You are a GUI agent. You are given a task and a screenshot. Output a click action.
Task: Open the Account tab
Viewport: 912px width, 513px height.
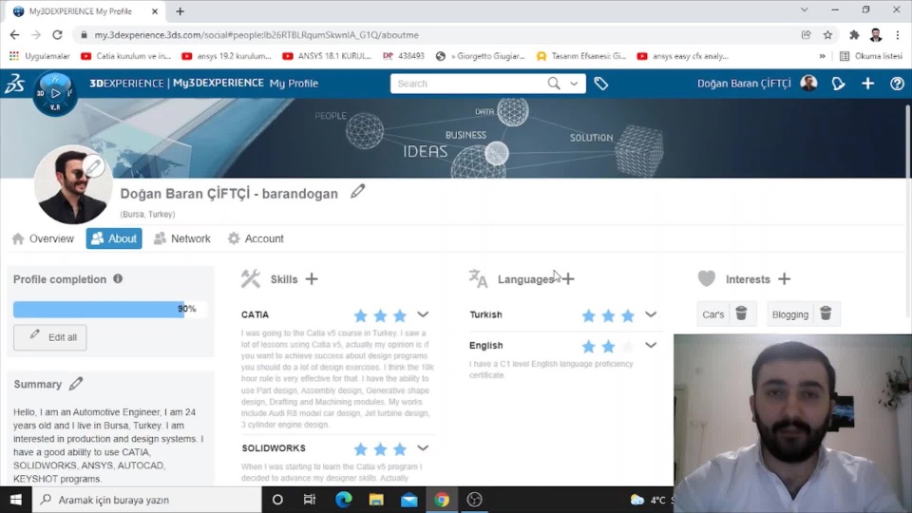(x=256, y=238)
